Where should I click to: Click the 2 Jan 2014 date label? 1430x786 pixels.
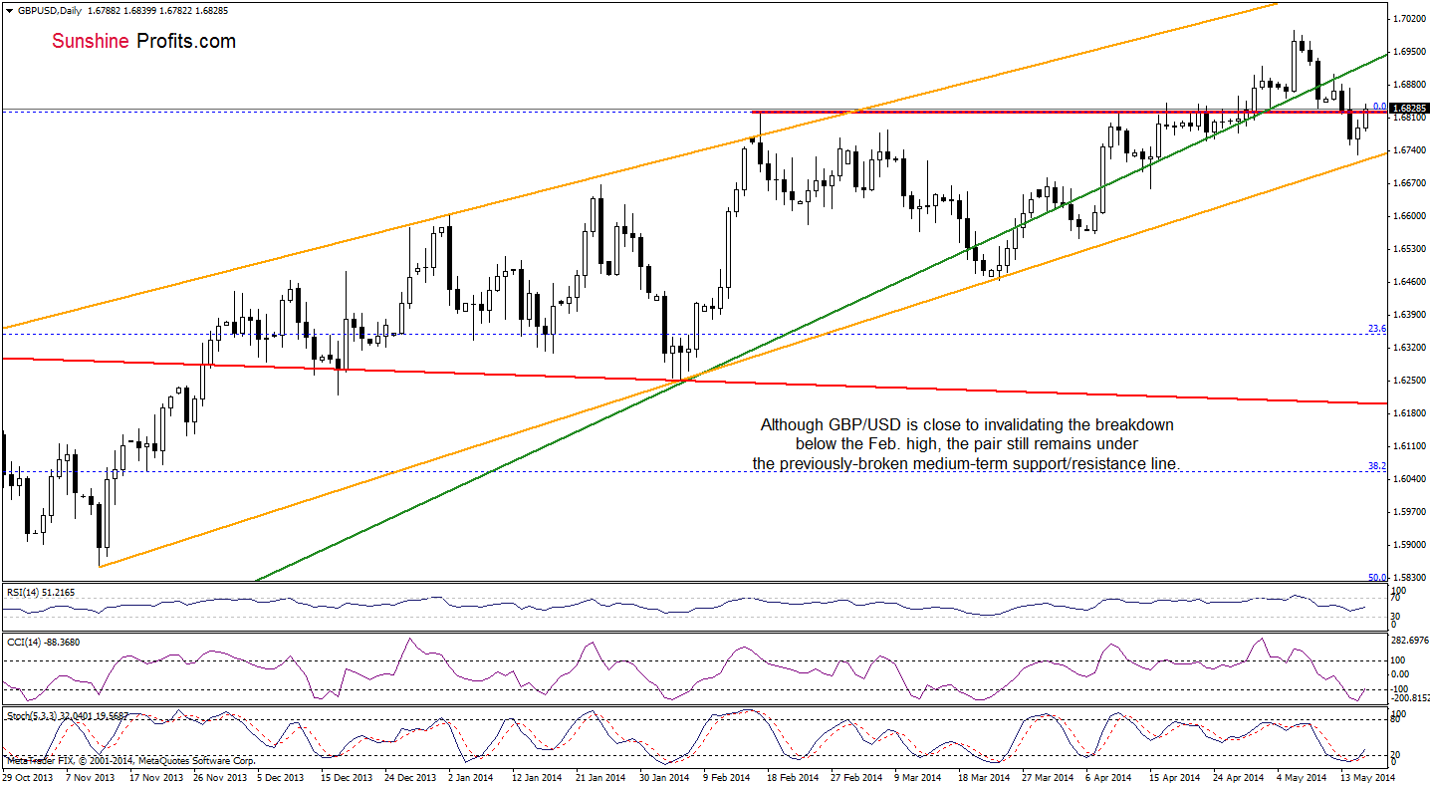tap(473, 776)
